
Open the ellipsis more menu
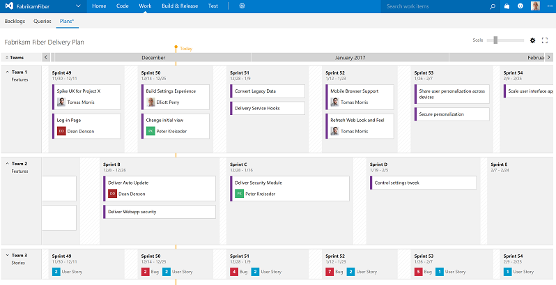549,6
